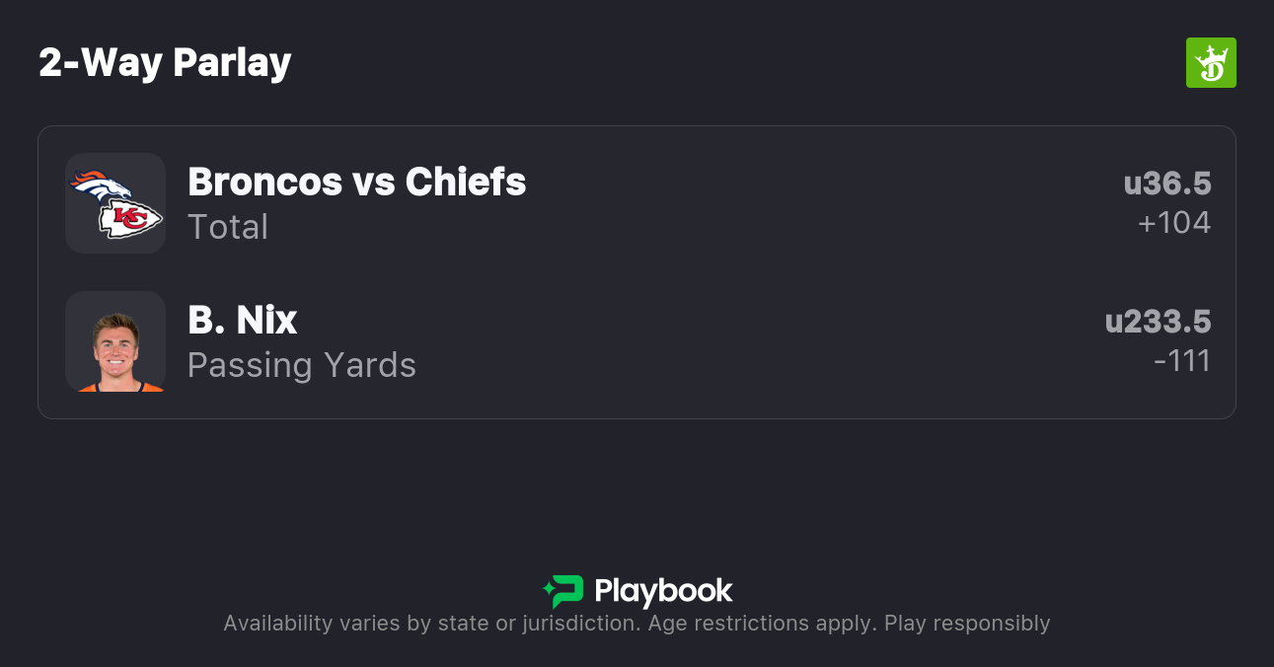Click the Playbook brand wordmark
Image resolution: width=1274 pixels, height=667 pixels.
pos(663,591)
